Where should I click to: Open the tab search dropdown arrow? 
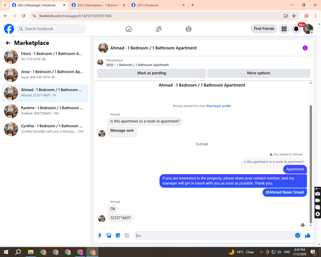point(5,5)
